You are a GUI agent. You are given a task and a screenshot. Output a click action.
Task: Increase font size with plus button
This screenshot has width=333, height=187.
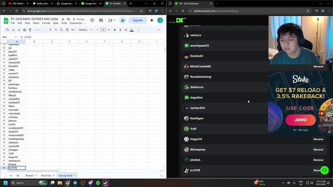pos(108,30)
